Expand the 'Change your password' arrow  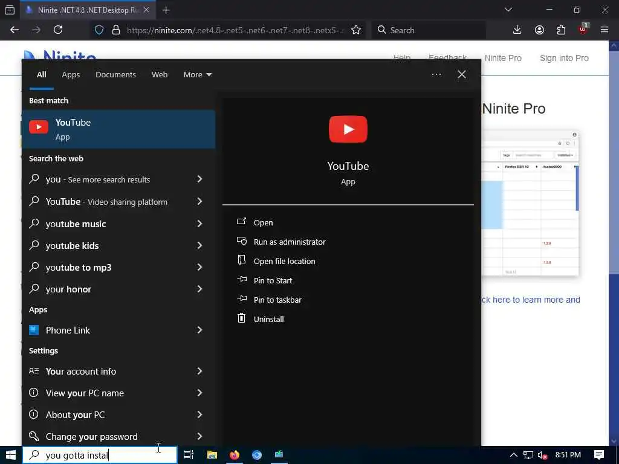[x=199, y=436]
